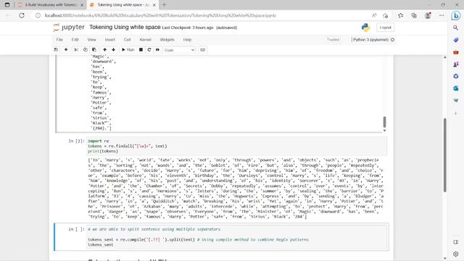Switch to the Build Vocabulary browser tab
The width and height of the screenshot is (464, 261).
(50, 5)
